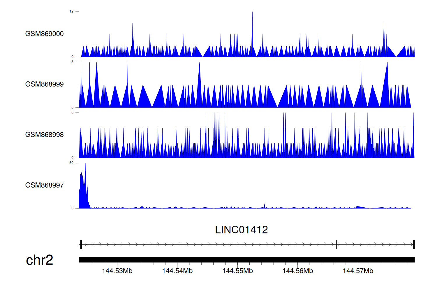Click the y-axis maximum 6 label

coord(72,113)
